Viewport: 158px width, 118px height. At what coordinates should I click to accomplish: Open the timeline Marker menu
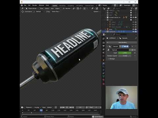(49, 108)
